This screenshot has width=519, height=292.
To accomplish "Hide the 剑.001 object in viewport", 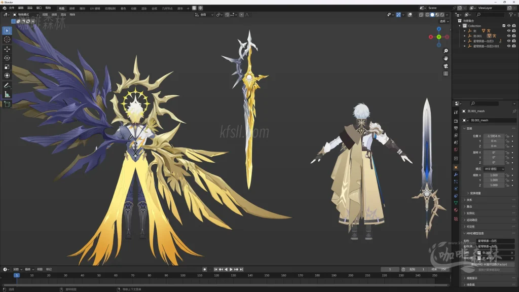I will point(509,36).
